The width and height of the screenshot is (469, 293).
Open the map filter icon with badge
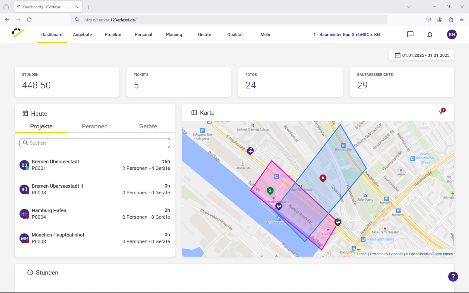coord(442,112)
